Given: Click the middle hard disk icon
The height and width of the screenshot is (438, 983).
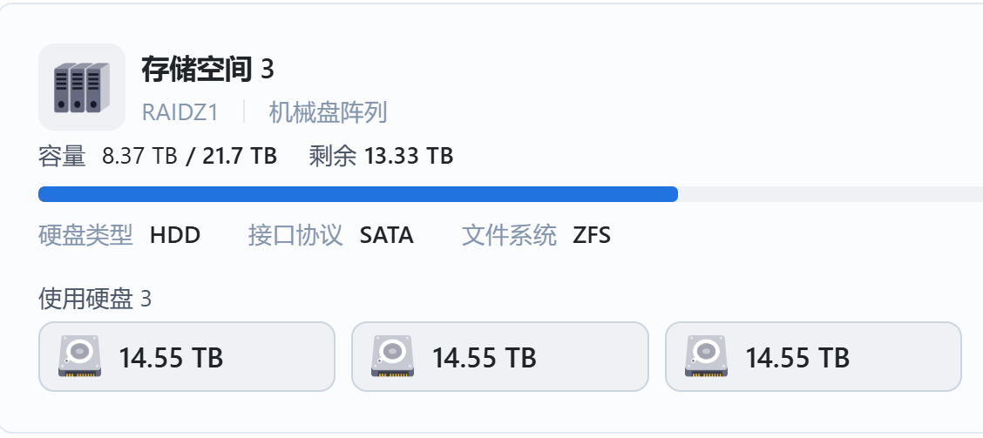Looking at the screenshot, I should coord(392,357).
